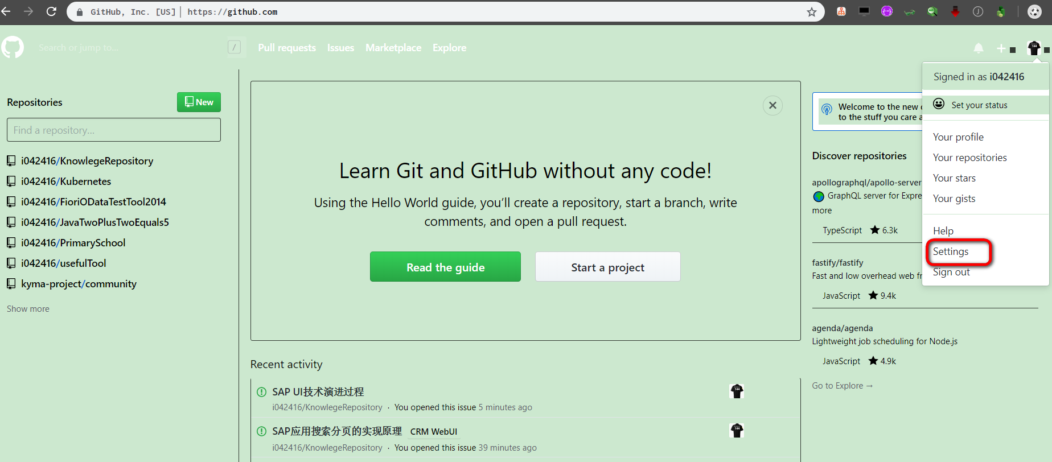Open Pull requests in the header

[287, 48]
